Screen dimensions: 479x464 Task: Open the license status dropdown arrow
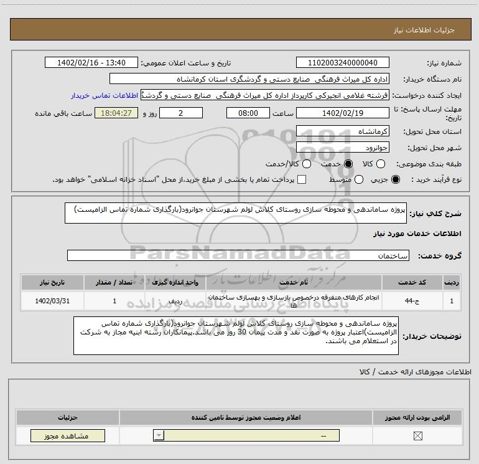tap(159, 435)
